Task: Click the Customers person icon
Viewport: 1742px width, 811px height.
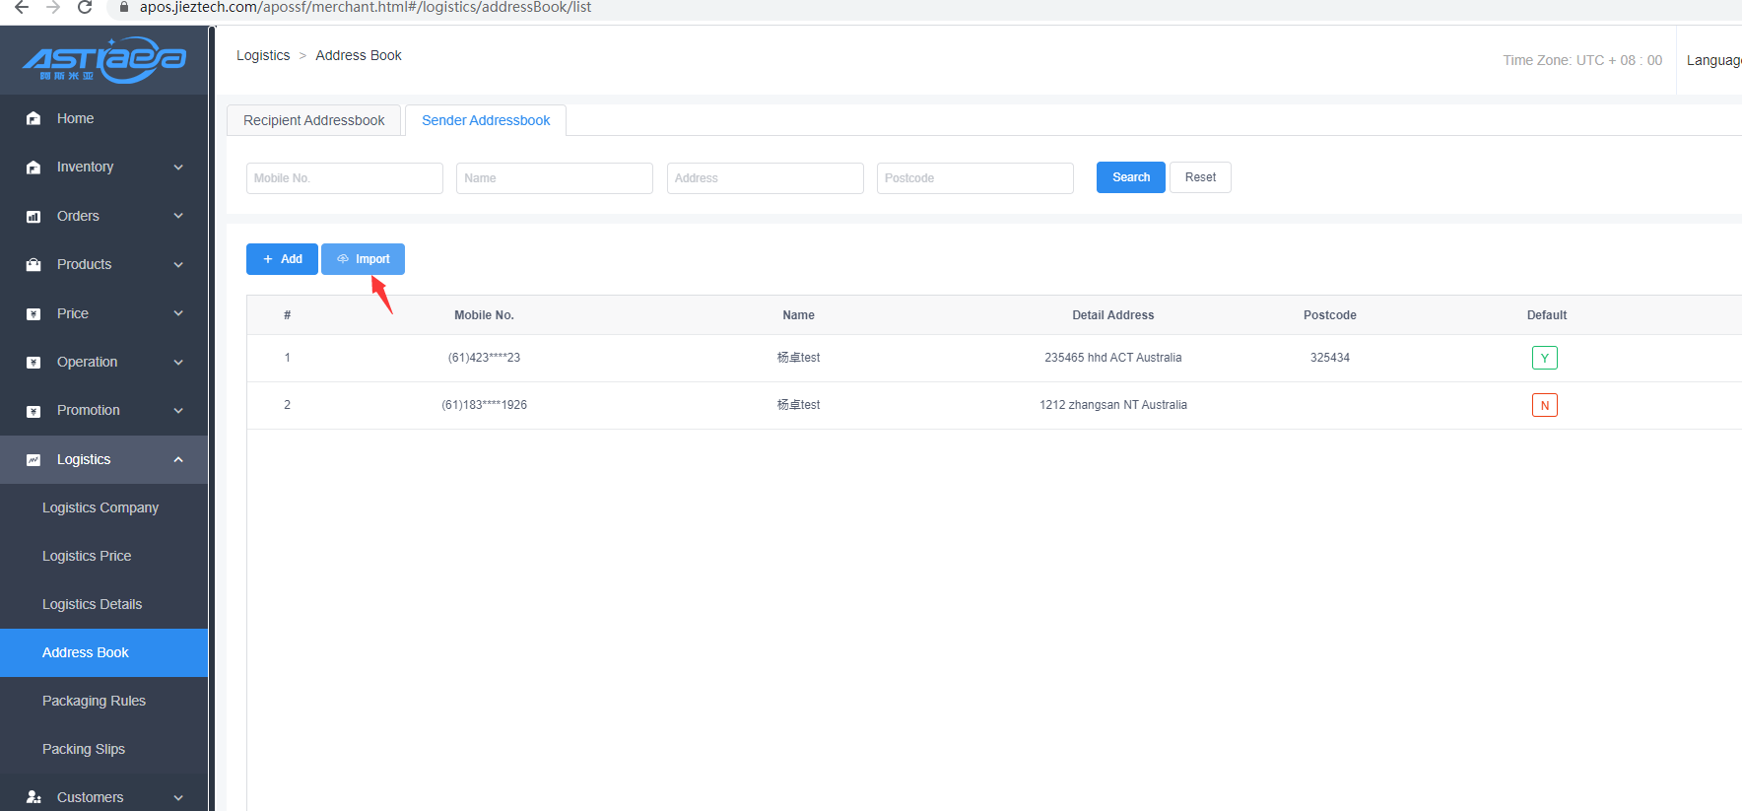Action: pos(33,797)
